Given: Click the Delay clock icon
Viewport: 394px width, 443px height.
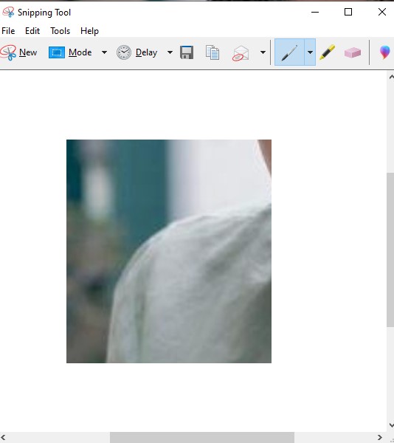Looking at the screenshot, I should click(124, 52).
